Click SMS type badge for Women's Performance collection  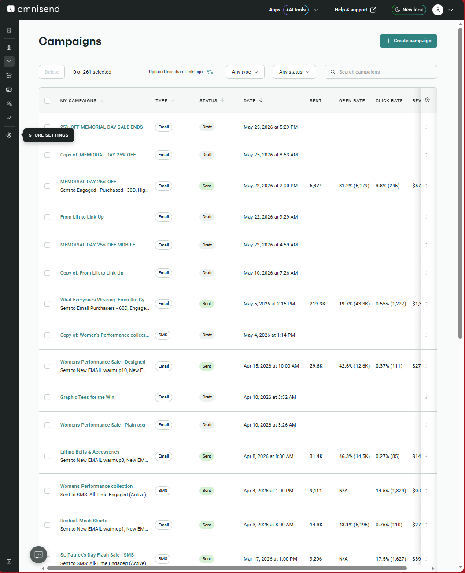[163, 491]
